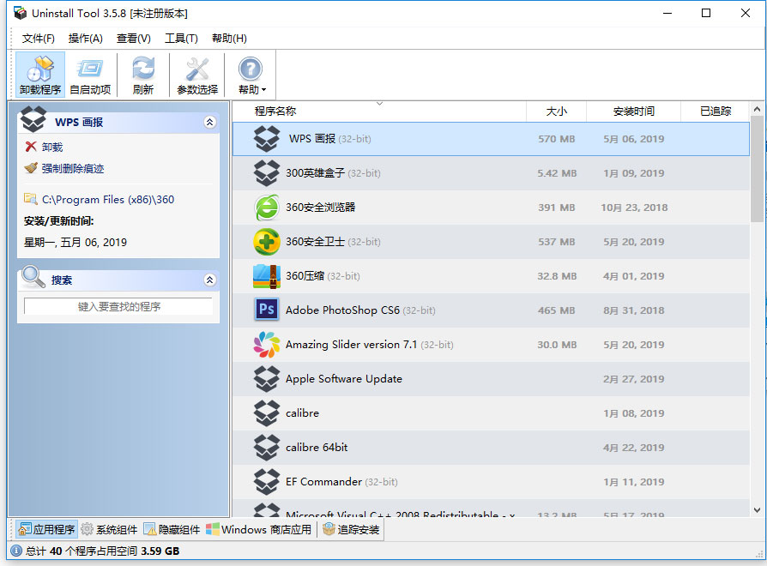Click the green 360安全浏览器 browser icon
767x566 pixels.
267,207
